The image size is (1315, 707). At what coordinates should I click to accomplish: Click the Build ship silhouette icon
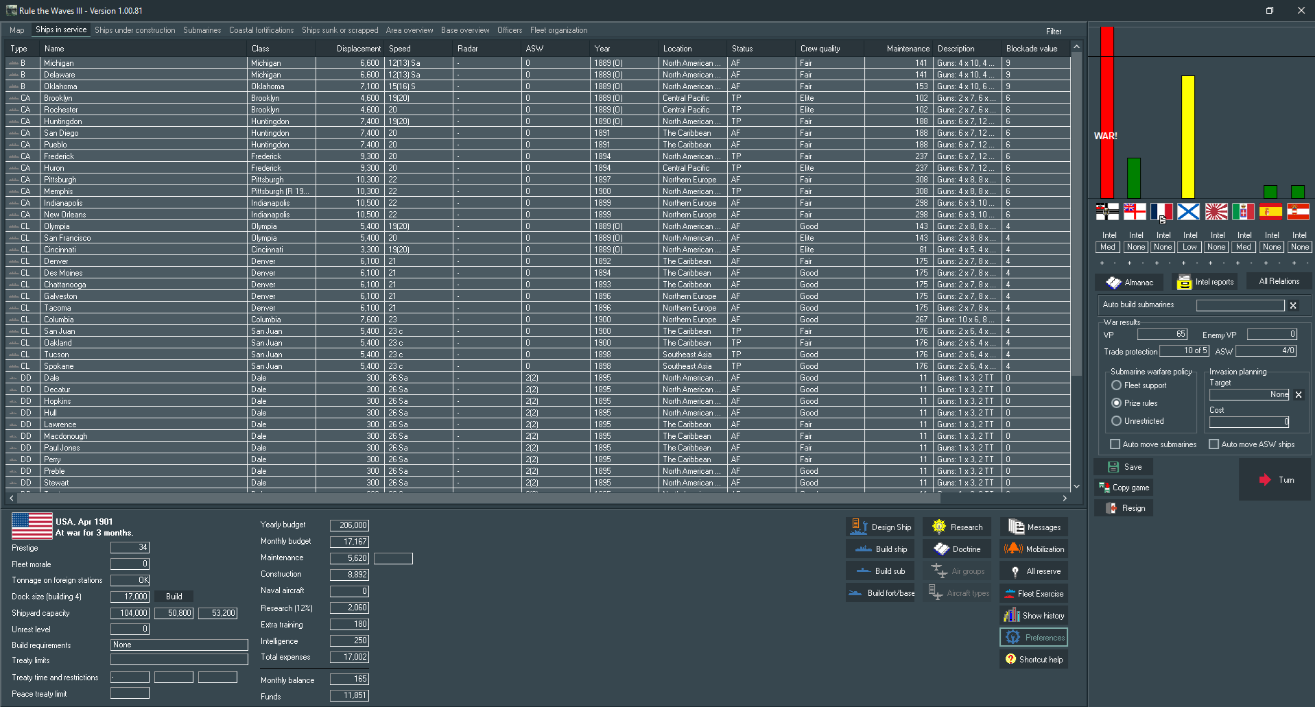point(864,549)
